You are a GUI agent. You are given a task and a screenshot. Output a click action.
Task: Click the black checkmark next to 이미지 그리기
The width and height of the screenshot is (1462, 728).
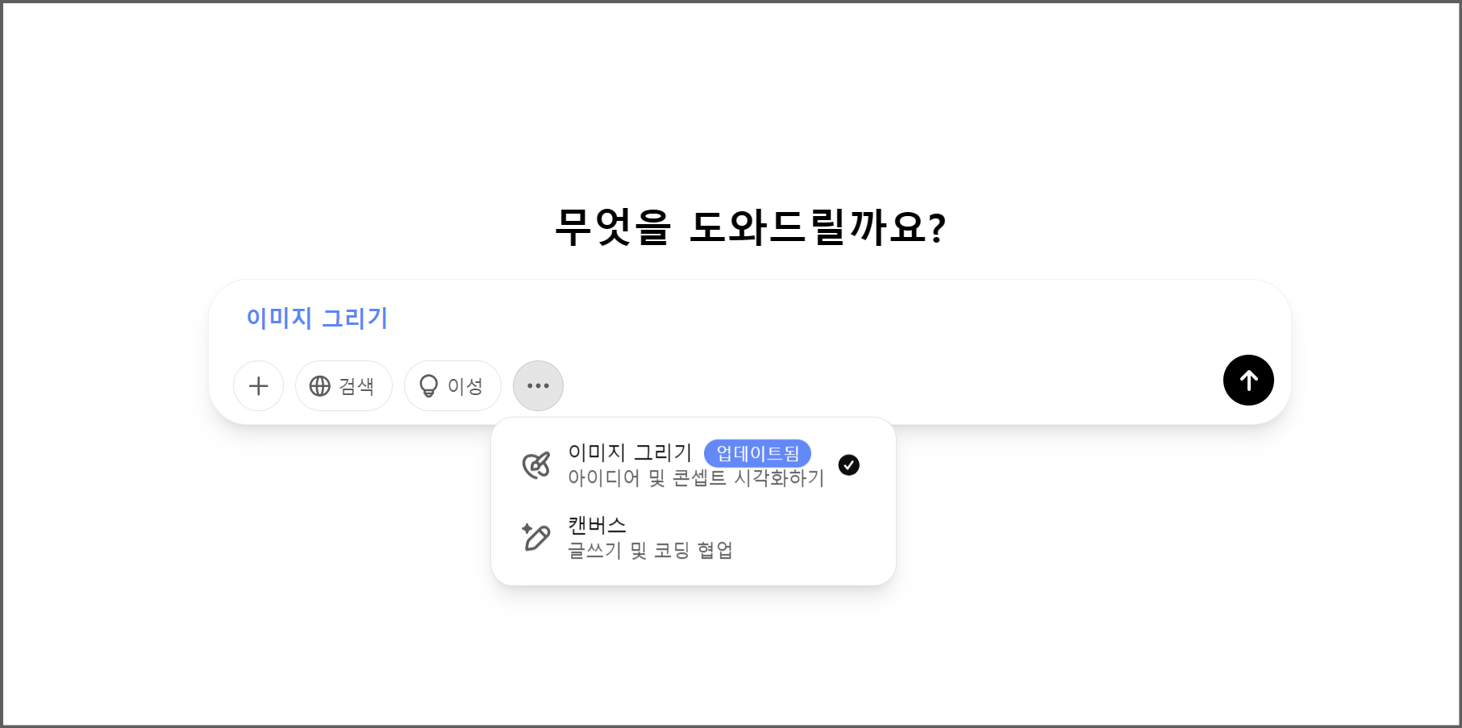(x=849, y=465)
